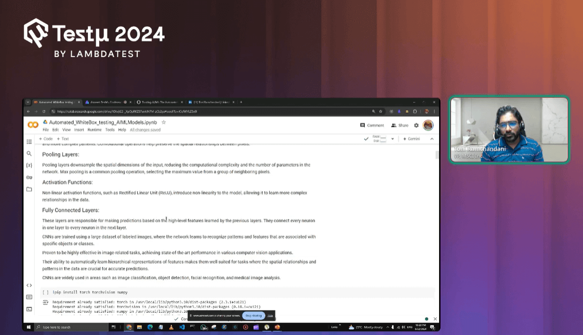Click All changes saved status
This screenshot has width=583, height=335.
click(145, 130)
